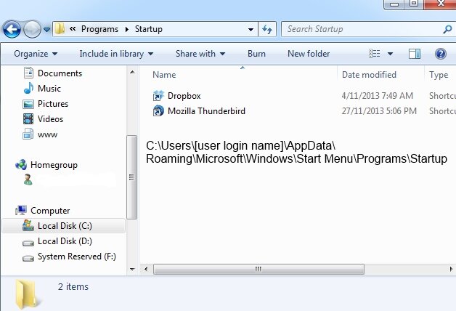The image size is (456, 311).
Task: Select Computer in navigation pane
Action: 50,211
